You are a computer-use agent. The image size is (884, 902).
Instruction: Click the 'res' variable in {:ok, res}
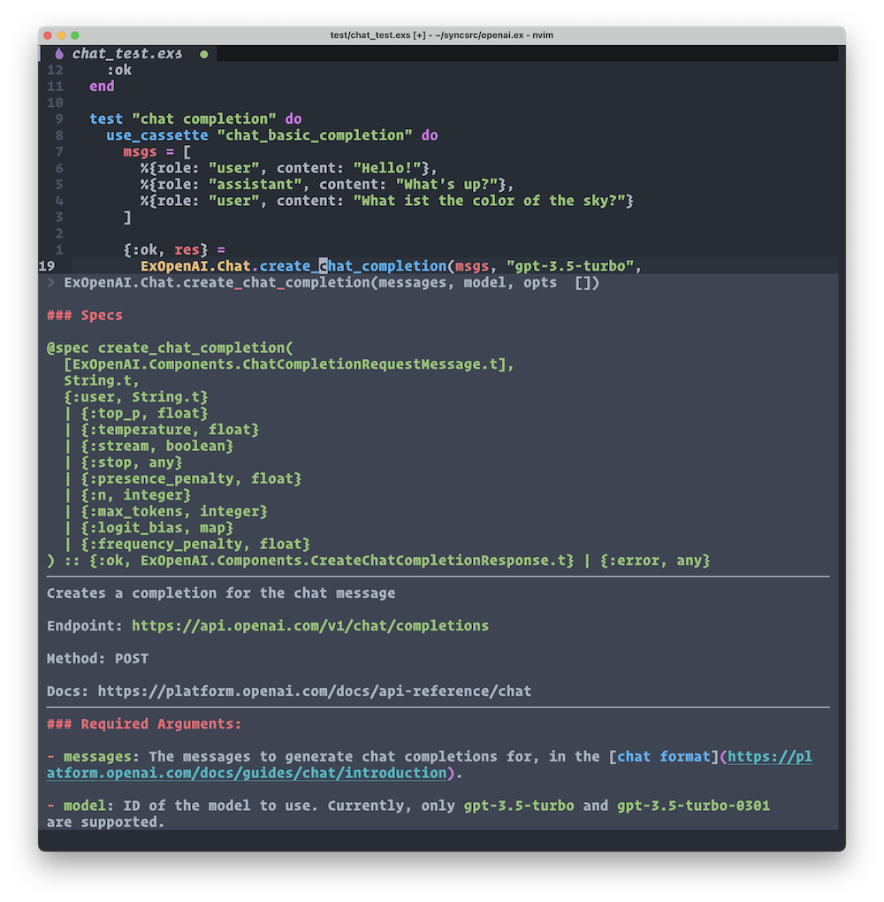click(x=187, y=249)
